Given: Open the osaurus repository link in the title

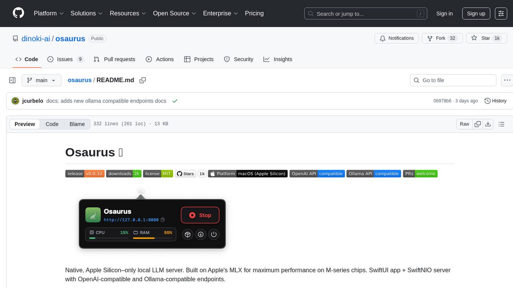Looking at the screenshot, I should (x=70, y=38).
